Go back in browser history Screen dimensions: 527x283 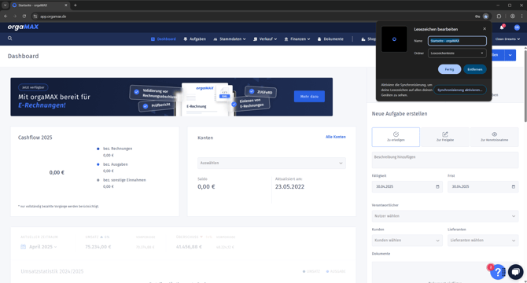click(6, 16)
